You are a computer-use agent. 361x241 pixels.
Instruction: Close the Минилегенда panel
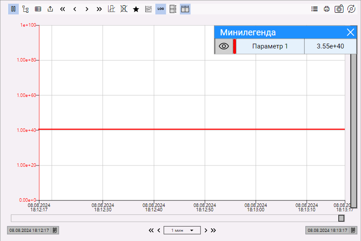click(x=350, y=32)
